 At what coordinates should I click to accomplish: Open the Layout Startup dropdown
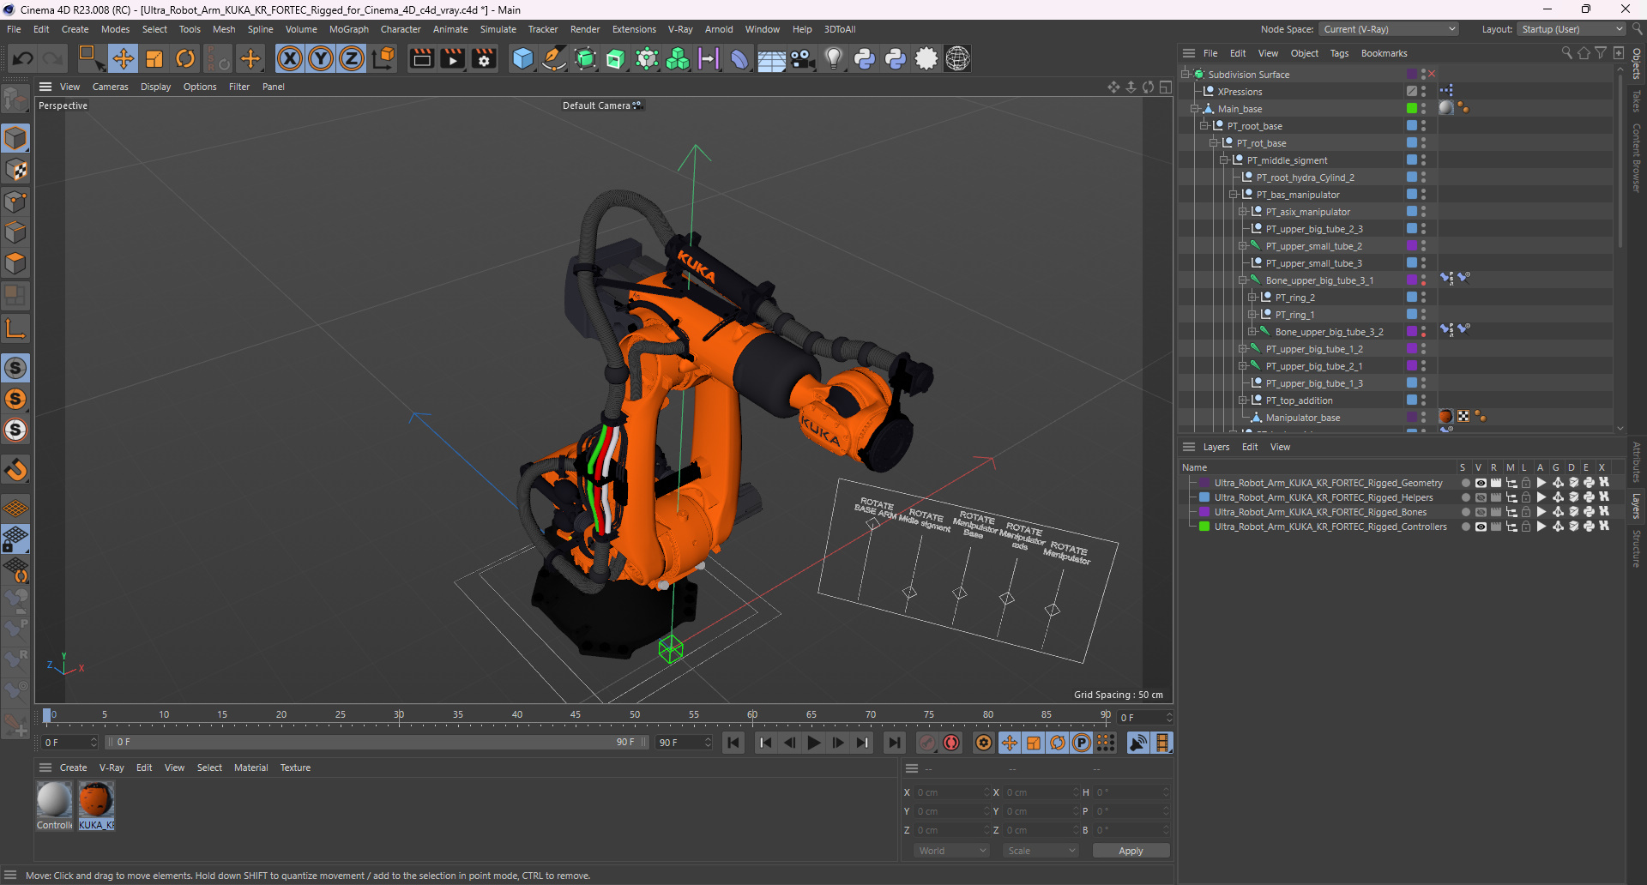click(1572, 29)
